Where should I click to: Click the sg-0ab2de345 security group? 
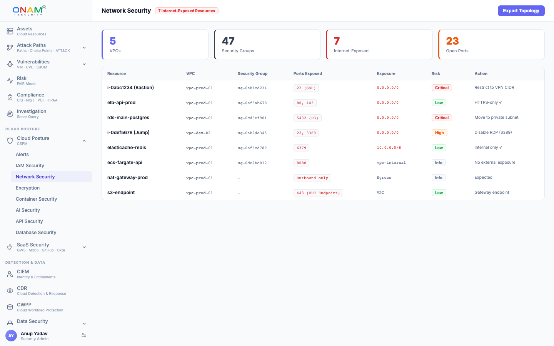pyautogui.click(x=252, y=133)
